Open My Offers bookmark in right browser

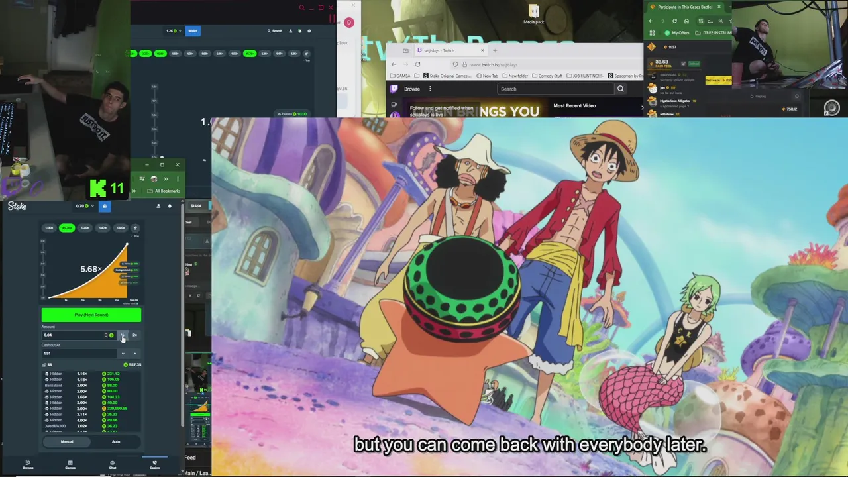coord(677,32)
